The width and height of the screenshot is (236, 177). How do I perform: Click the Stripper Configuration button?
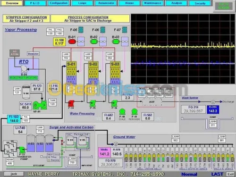26,19
